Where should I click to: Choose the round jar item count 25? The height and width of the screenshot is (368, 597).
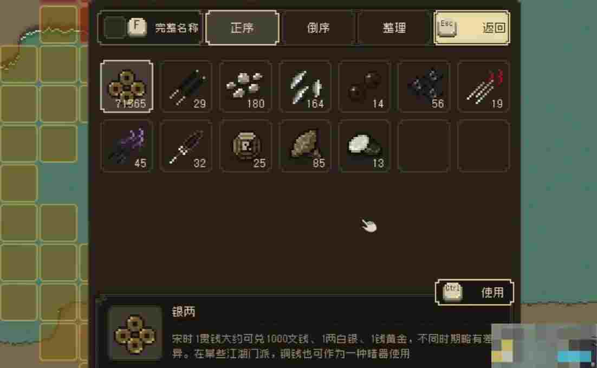pos(245,146)
